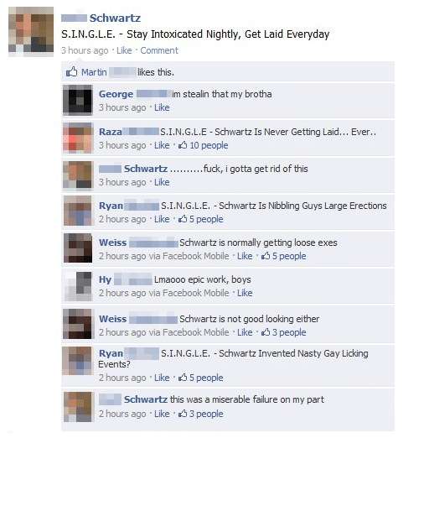This screenshot has width=424, height=511.
Task: Open Martin's profile from likes line
Action: coord(94,72)
